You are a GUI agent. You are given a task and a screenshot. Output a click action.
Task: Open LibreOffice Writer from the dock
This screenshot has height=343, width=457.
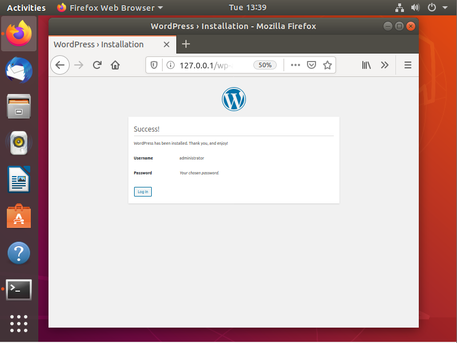(19, 179)
